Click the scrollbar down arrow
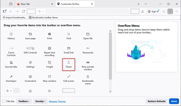Image resolution: width=181 pixels, height=106 pixels. (110, 91)
